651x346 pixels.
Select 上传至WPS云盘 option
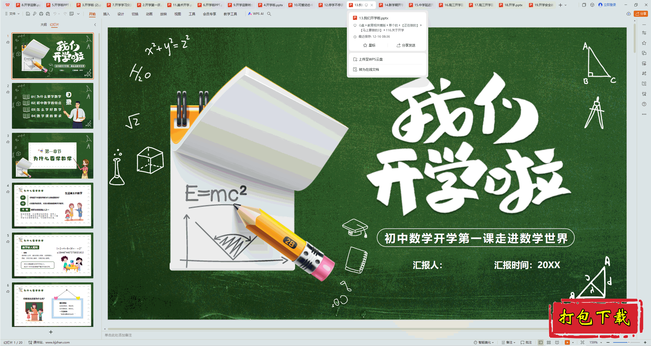click(368, 59)
